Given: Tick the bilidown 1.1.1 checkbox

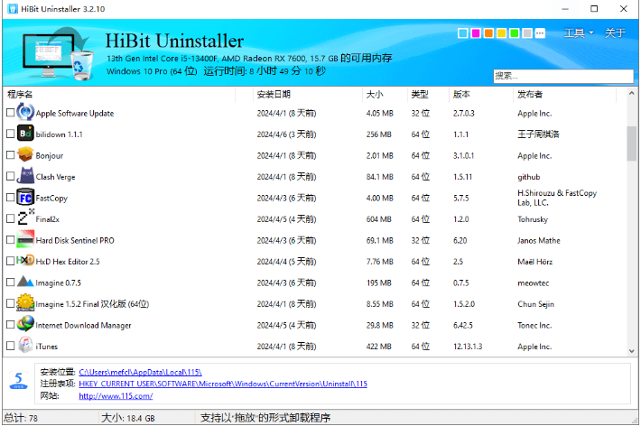Looking at the screenshot, I should [11, 134].
